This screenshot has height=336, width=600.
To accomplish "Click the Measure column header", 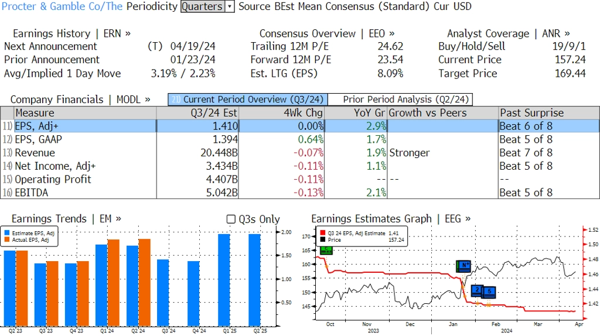I will click(85, 113).
